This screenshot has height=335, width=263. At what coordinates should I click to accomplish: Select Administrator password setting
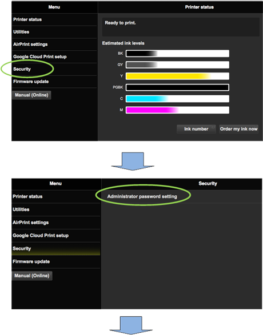[181, 196]
